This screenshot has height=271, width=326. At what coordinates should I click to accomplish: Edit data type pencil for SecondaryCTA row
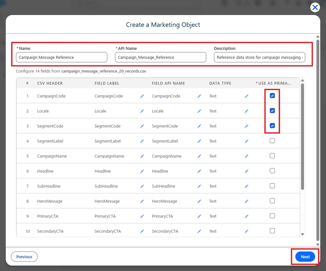(x=246, y=231)
